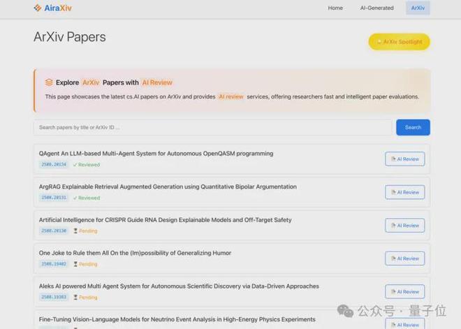Click the Pending status under One Joke paper
Viewport: 461px width, 329px height.
pos(88,264)
